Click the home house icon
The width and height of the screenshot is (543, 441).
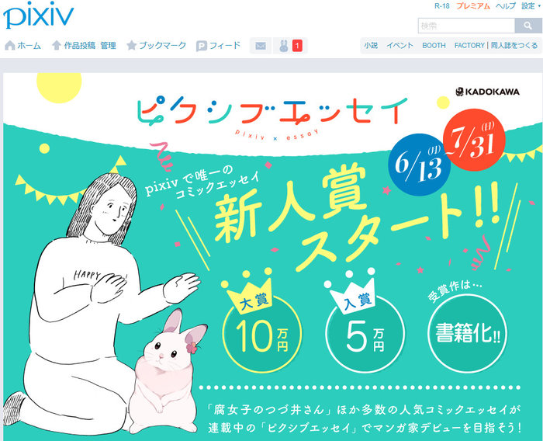point(10,45)
